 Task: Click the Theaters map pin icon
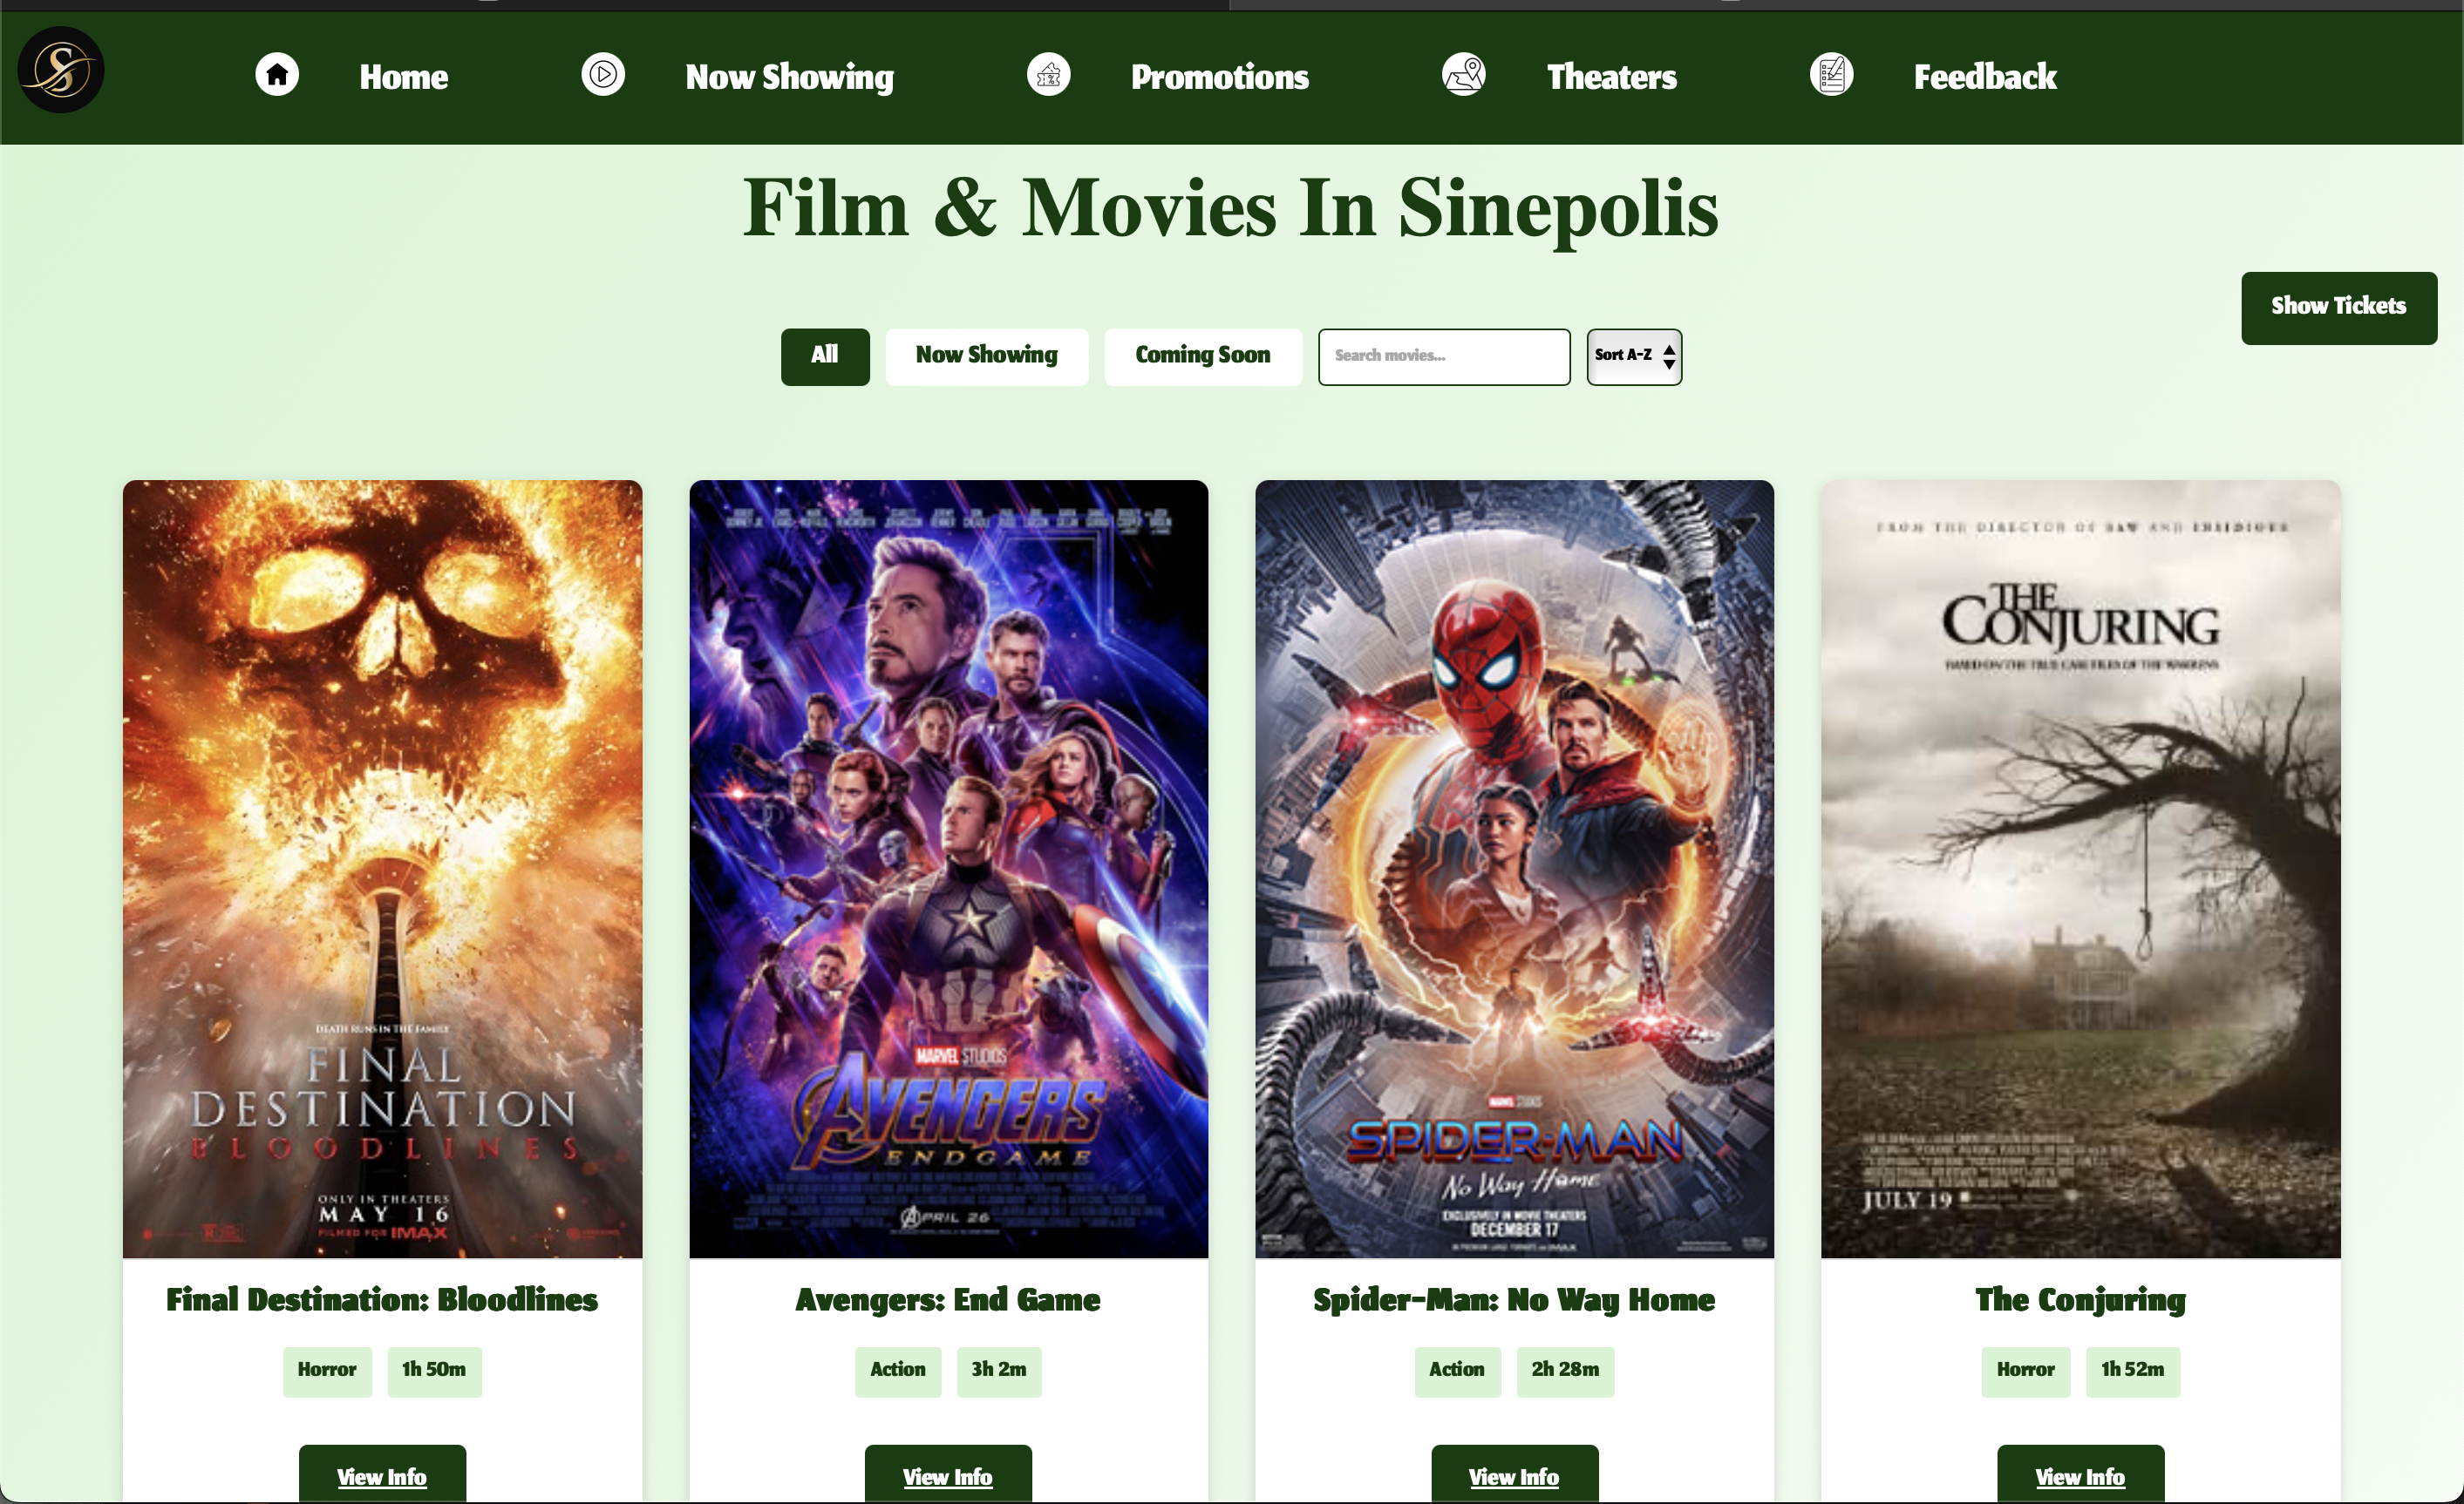(x=1464, y=75)
